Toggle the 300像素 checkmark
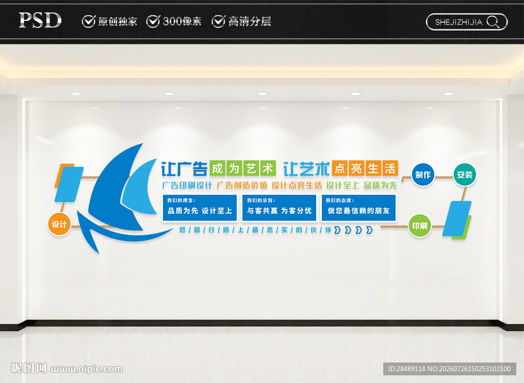The height and width of the screenshot is (383, 524). click(x=153, y=21)
